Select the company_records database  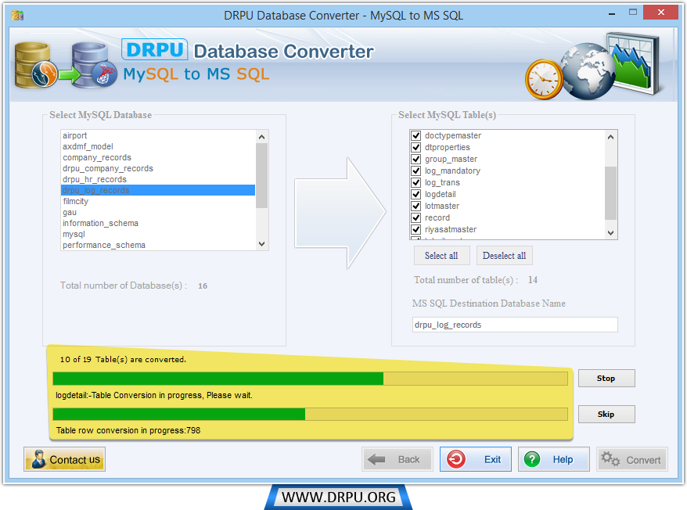[158, 158]
